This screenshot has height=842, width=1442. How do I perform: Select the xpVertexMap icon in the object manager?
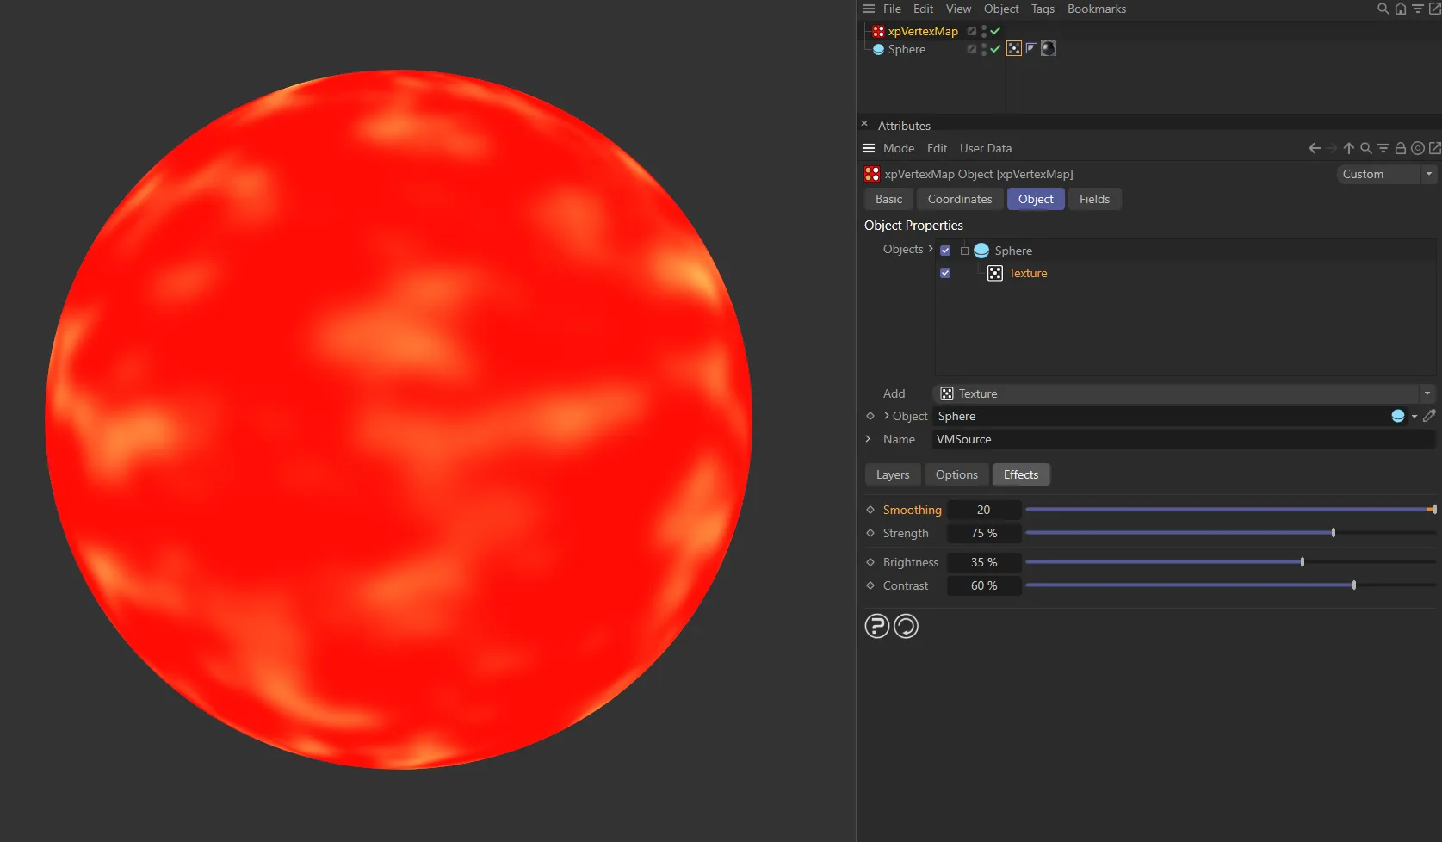878,31
